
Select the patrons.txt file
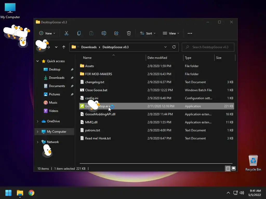(157, 130)
